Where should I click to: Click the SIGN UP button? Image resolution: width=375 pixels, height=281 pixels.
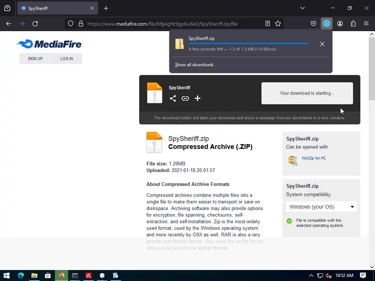tap(35, 59)
